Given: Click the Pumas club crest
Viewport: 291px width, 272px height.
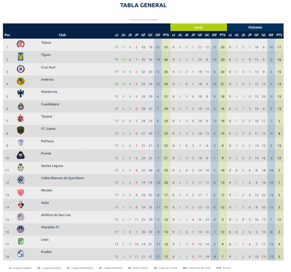Looking at the screenshot, I should 21,155.
